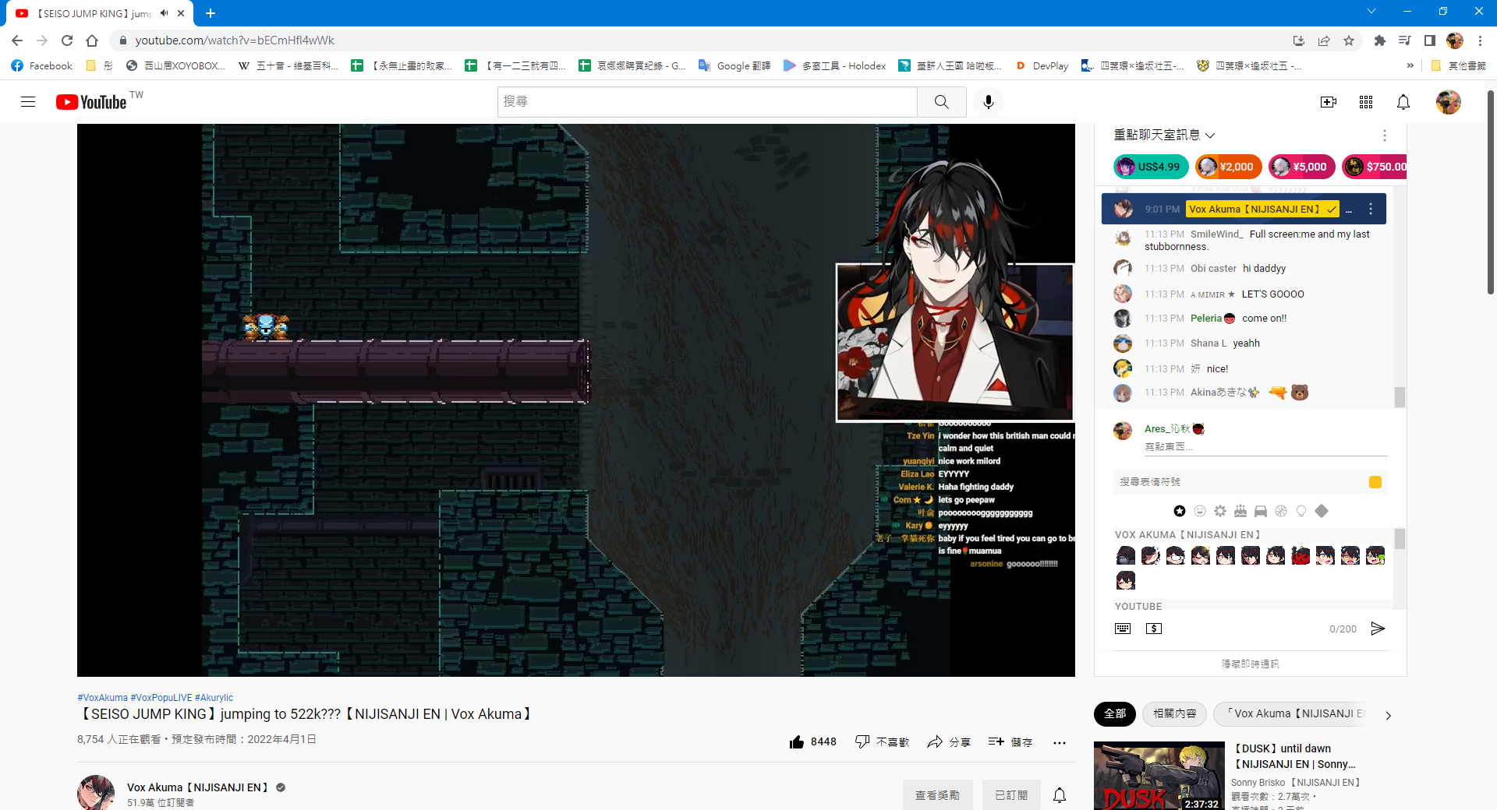Open the US$4.99 Super Chat chip
This screenshot has width=1497, height=810.
click(1151, 167)
